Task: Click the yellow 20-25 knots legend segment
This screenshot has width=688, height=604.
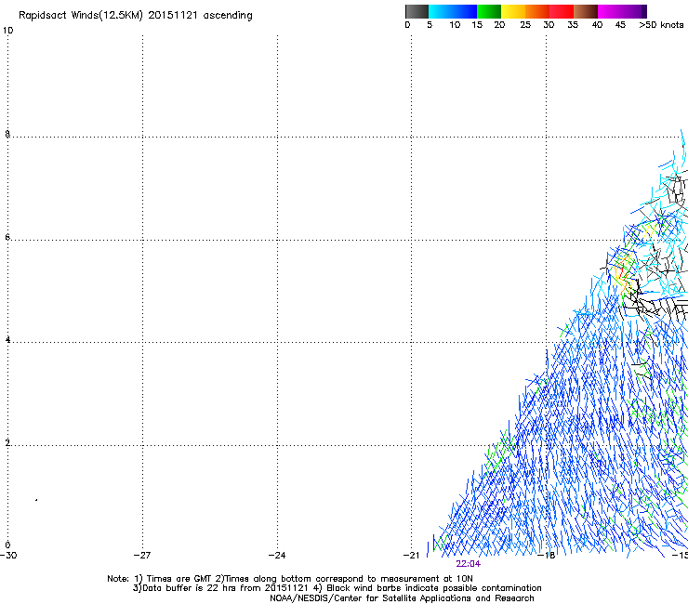Action: click(513, 11)
